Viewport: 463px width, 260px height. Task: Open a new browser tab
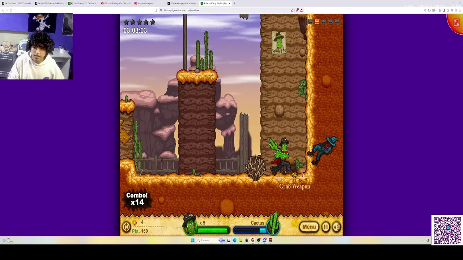coord(234,3)
